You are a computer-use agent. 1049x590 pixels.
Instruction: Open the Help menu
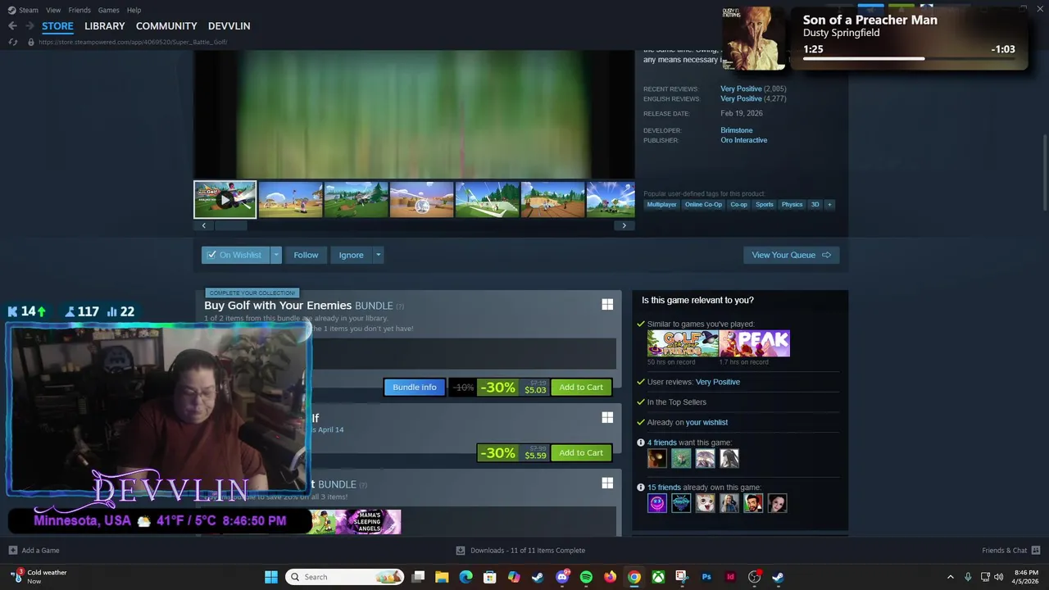[x=134, y=10]
